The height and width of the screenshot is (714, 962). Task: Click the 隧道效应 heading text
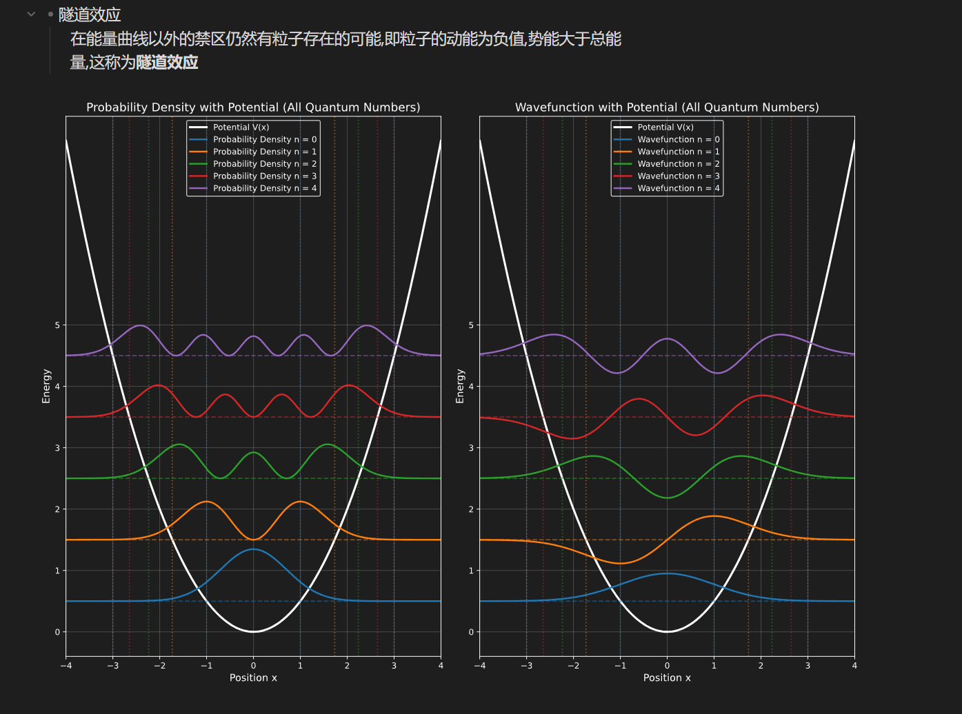pos(90,14)
